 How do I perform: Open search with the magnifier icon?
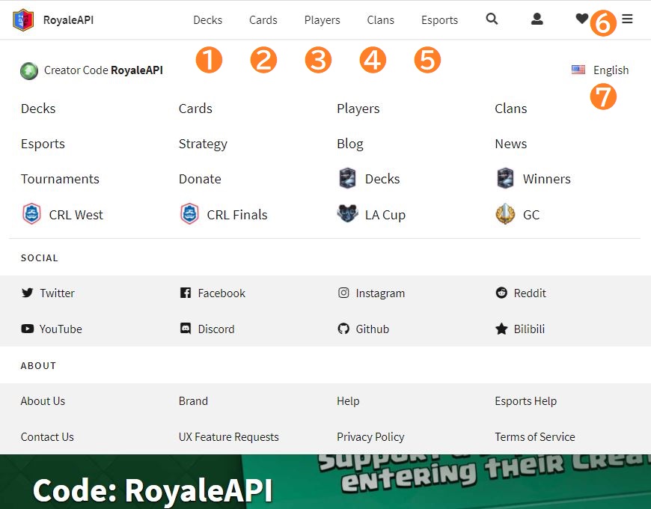coord(492,19)
